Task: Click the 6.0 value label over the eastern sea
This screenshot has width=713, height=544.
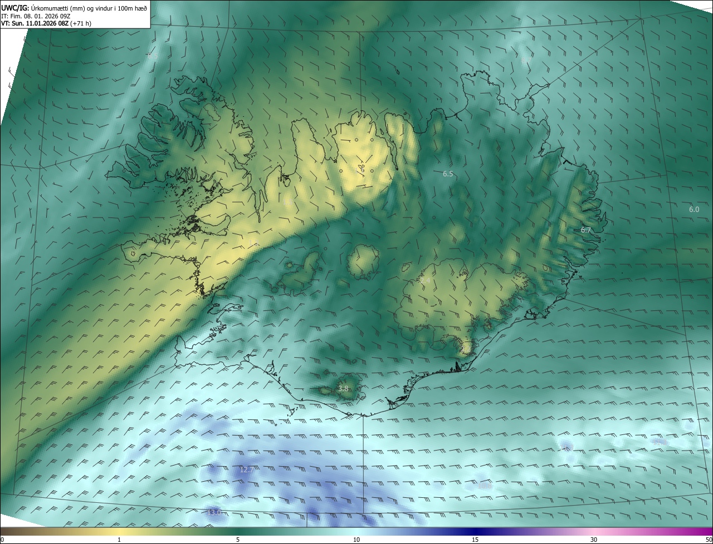Action: (694, 210)
